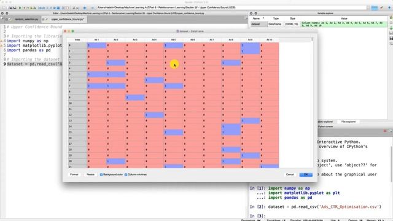Switch to random_selection.py tab

click(26, 19)
